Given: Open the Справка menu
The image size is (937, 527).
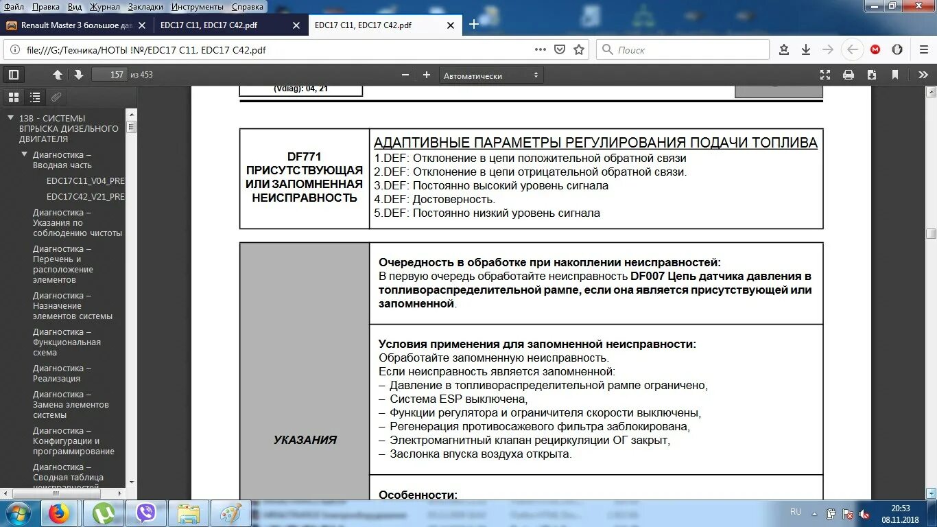Looking at the screenshot, I should tap(248, 7).
